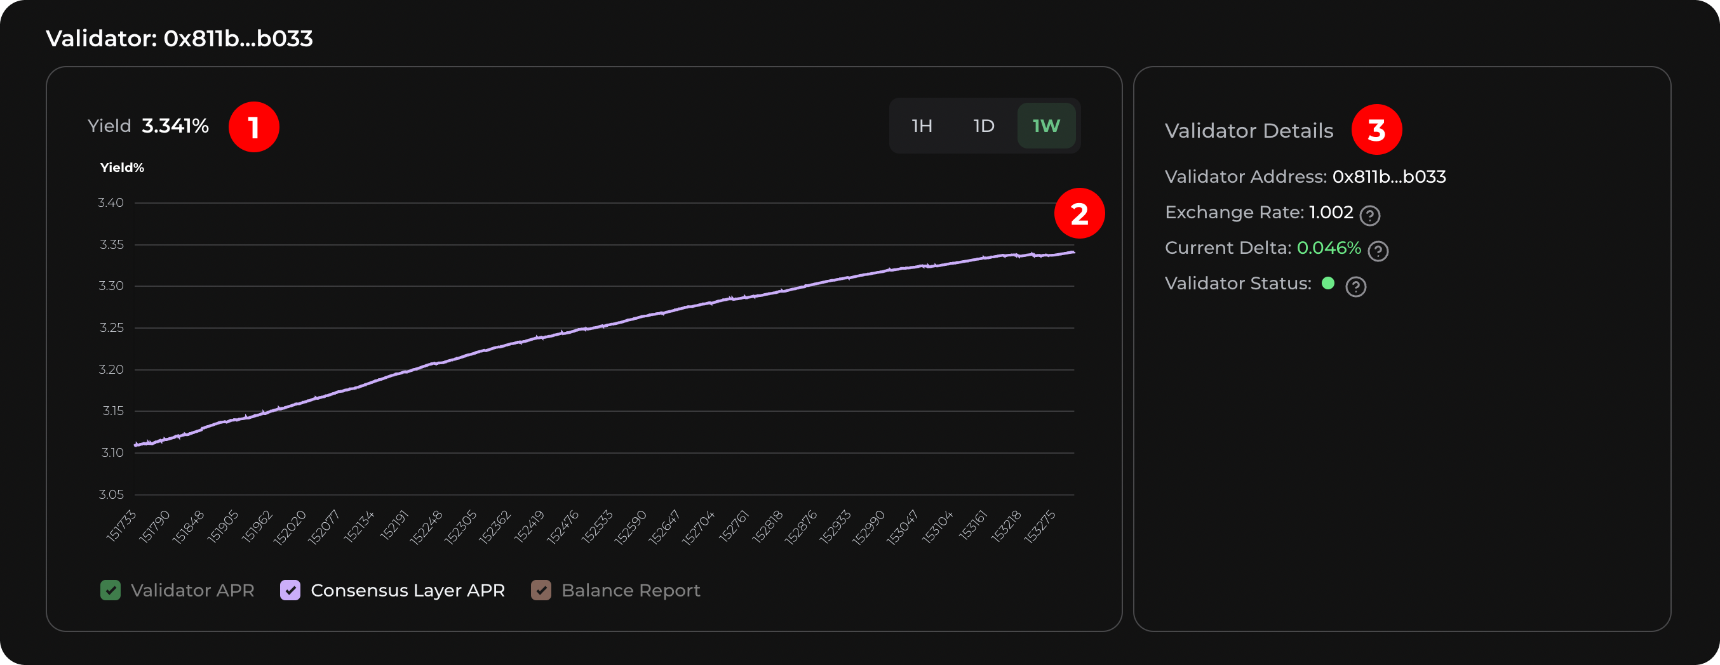Open the Validator Status help icon
This screenshot has width=1720, height=665.
(1355, 287)
